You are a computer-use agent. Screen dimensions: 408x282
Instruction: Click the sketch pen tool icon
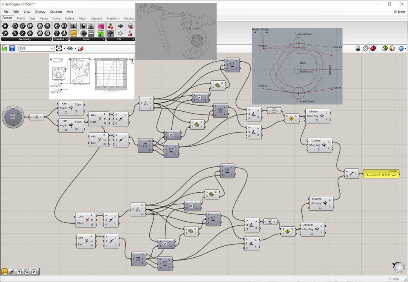click(80, 49)
